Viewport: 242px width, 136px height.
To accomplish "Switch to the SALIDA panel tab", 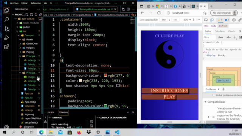I will click(x=51, y=113).
